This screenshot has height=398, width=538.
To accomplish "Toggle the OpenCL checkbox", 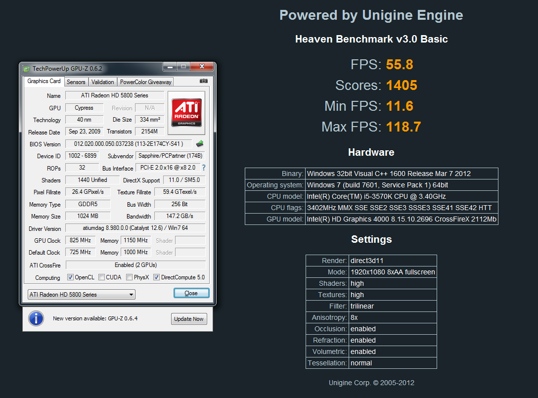I will (70, 277).
